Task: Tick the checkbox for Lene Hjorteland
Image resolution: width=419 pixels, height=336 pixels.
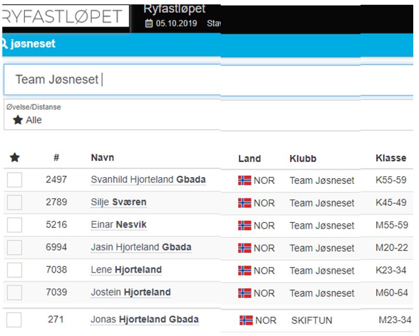Action: 15,270
